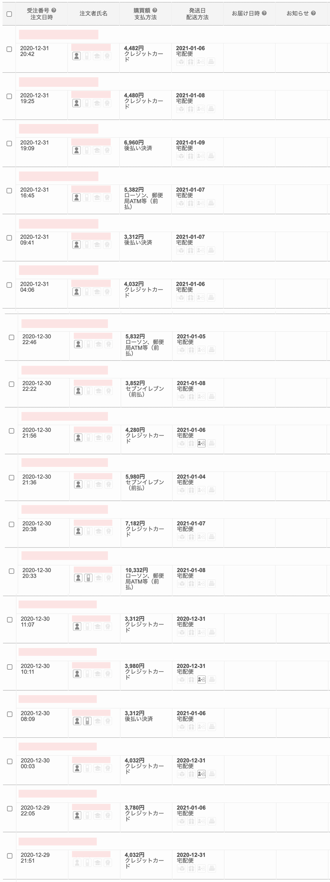Click the 発送日 配送方法 column header

[x=197, y=14]
